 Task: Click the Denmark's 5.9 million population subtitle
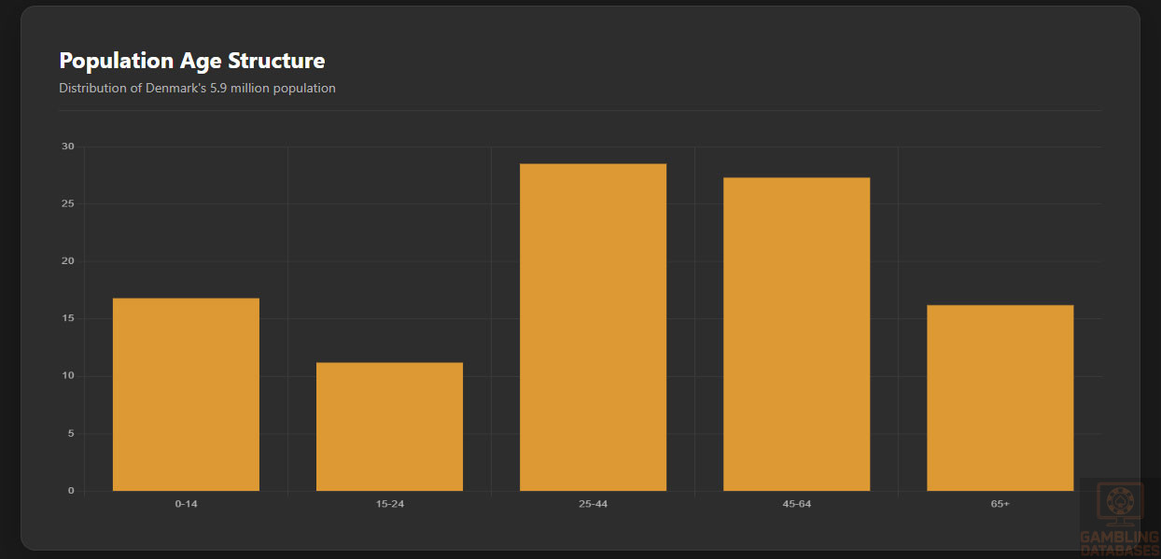197,88
